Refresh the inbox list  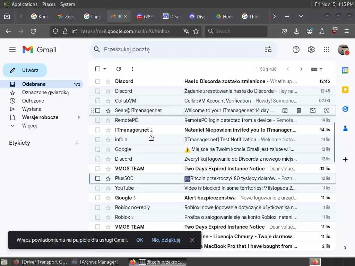pos(119,69)
